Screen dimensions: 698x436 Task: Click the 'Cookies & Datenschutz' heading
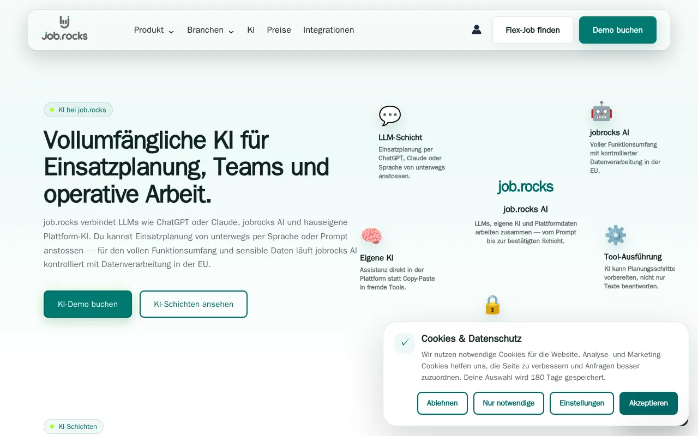(x=472, y=338)
